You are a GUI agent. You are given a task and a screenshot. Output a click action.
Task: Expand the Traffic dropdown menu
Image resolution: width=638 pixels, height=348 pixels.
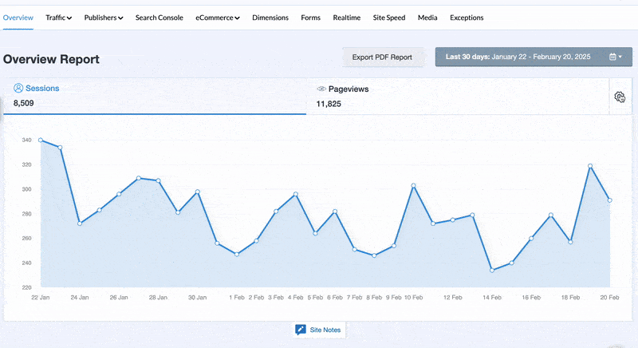tap(58, 18)
